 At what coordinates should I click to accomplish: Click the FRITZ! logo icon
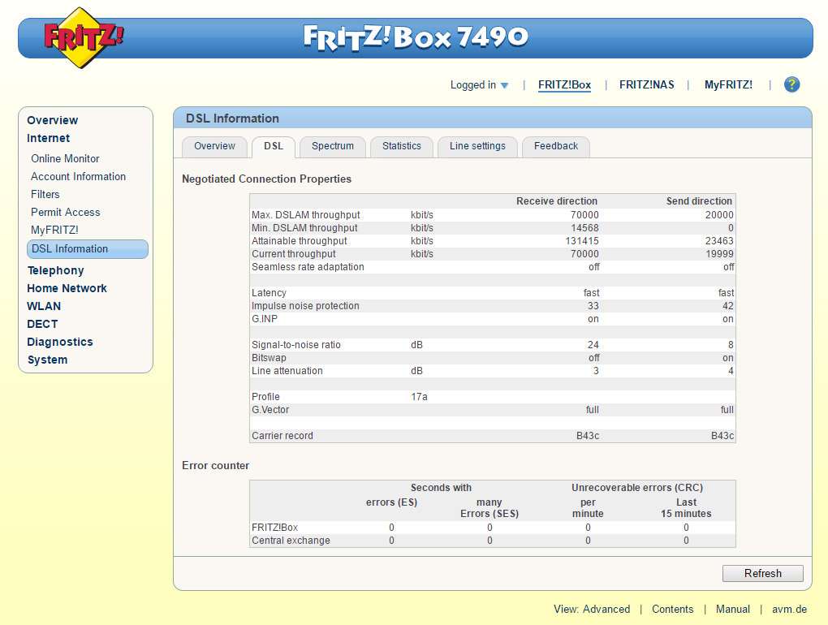[x=84, y=38]
